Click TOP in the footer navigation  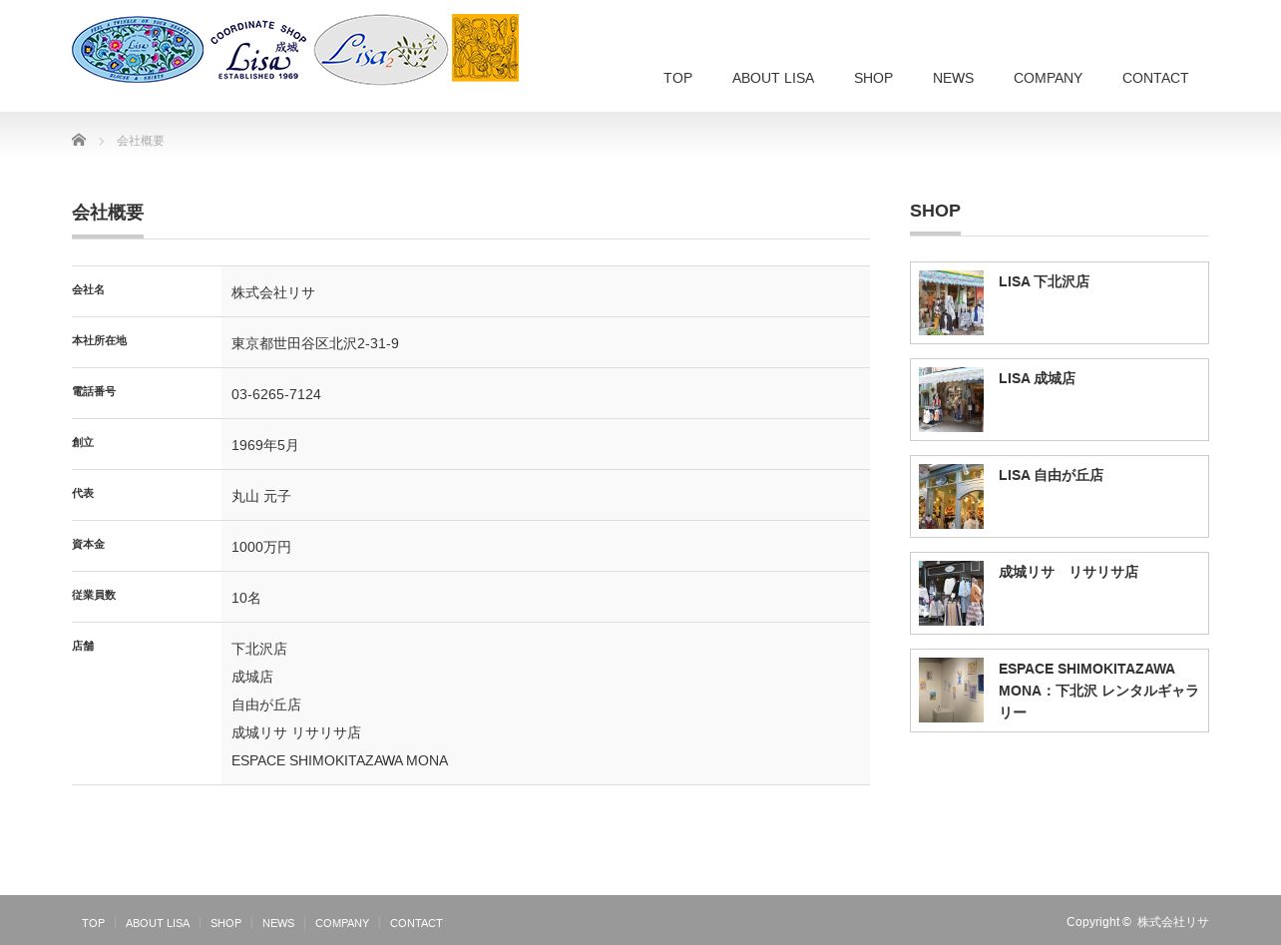click(93, 923)
